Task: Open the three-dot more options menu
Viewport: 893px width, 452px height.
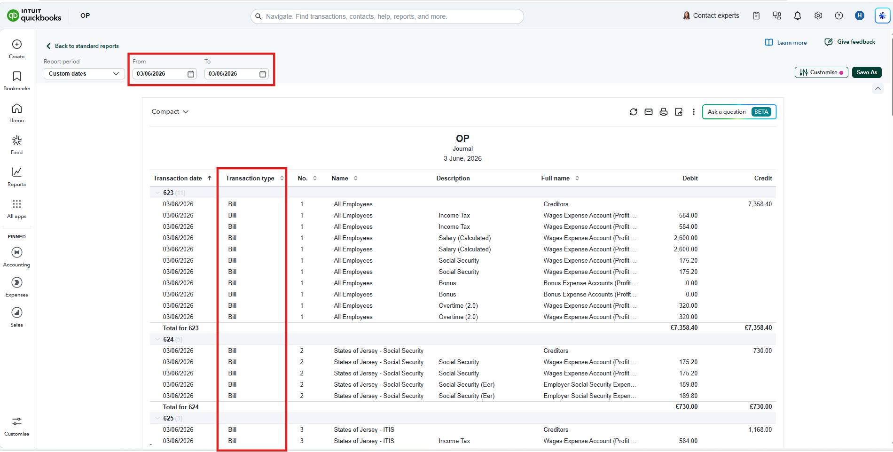Action: click(x=694, y=112)
